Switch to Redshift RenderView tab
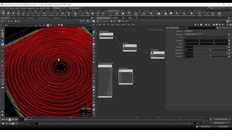 43,18
